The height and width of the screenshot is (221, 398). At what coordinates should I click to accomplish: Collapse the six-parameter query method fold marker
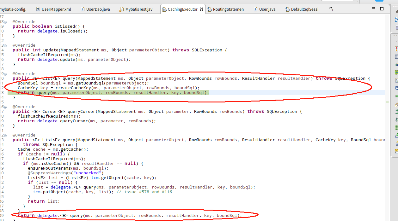5,135
